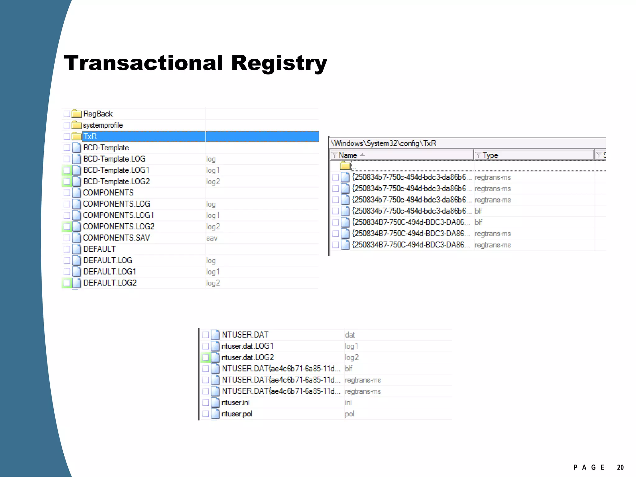
Task: Click the 'sav' type cell
Action: [x=212, y=238]
